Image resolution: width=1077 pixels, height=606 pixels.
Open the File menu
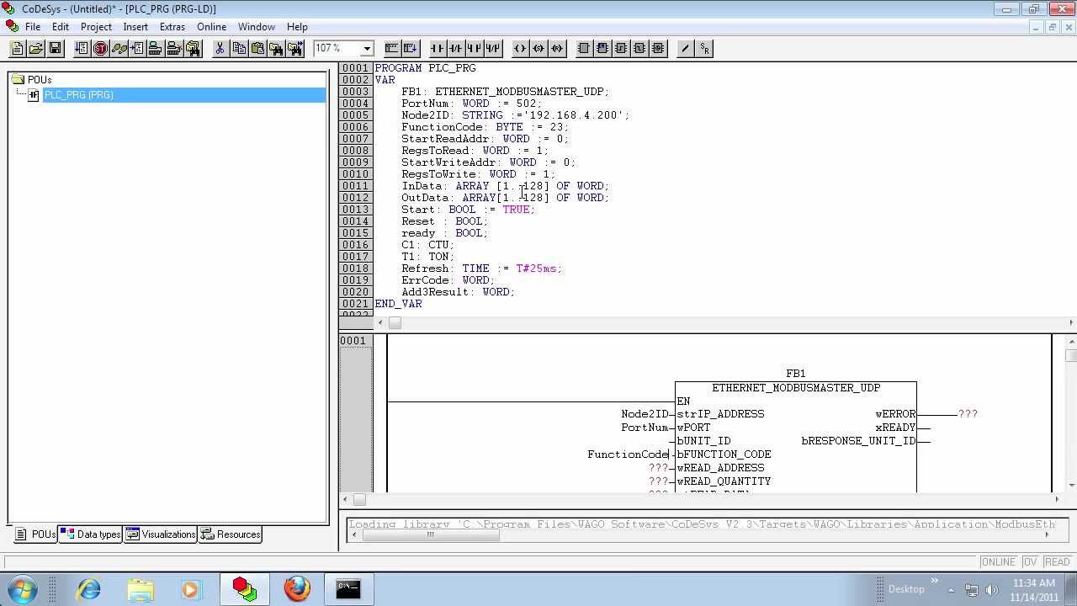(33, 27)
